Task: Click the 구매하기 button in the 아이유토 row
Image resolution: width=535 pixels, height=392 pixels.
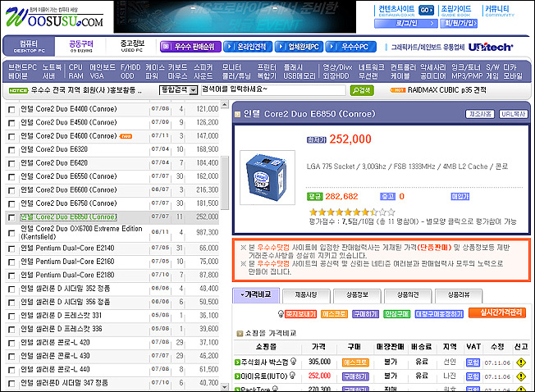Action: coord(355,376)
